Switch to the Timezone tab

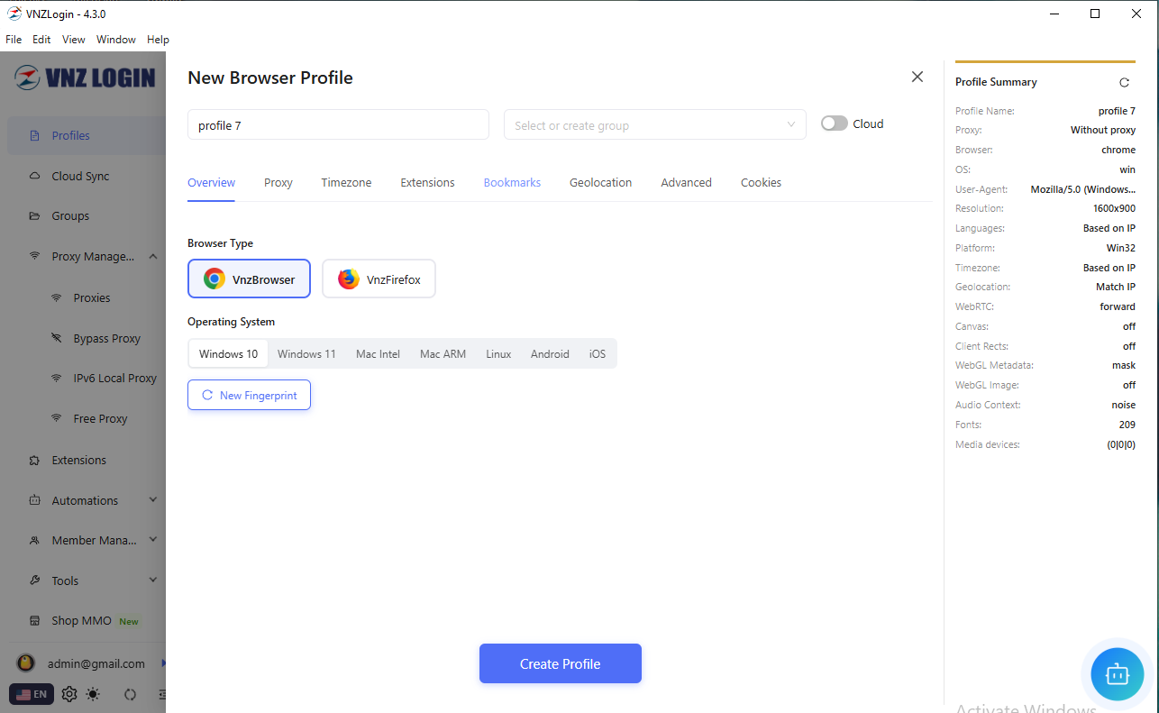point(346,182)
